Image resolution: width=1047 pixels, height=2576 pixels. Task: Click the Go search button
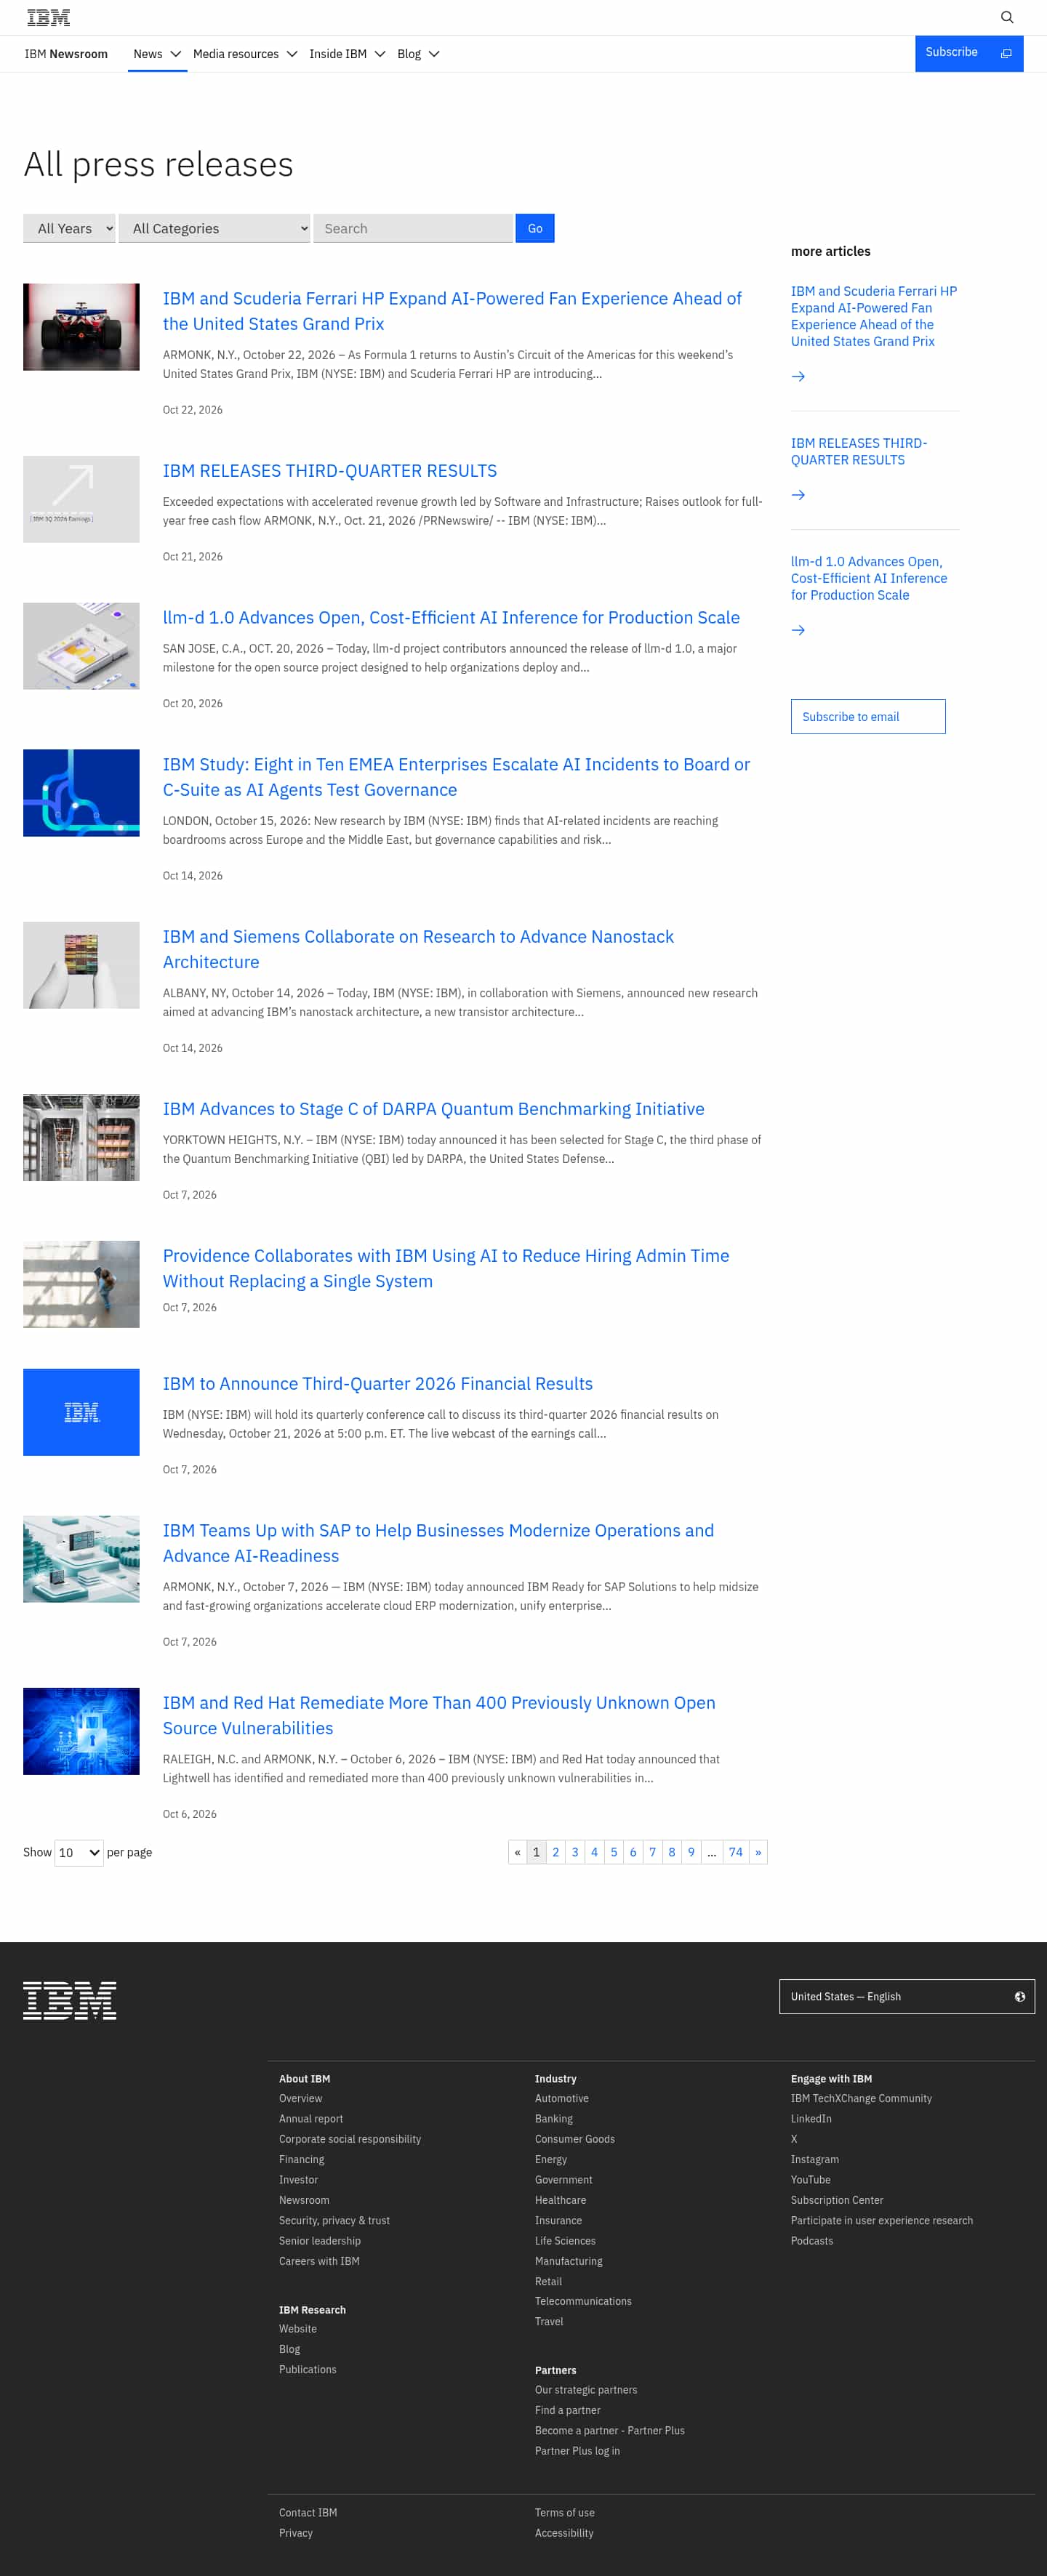pyautogui.click(x=535, y=228)
